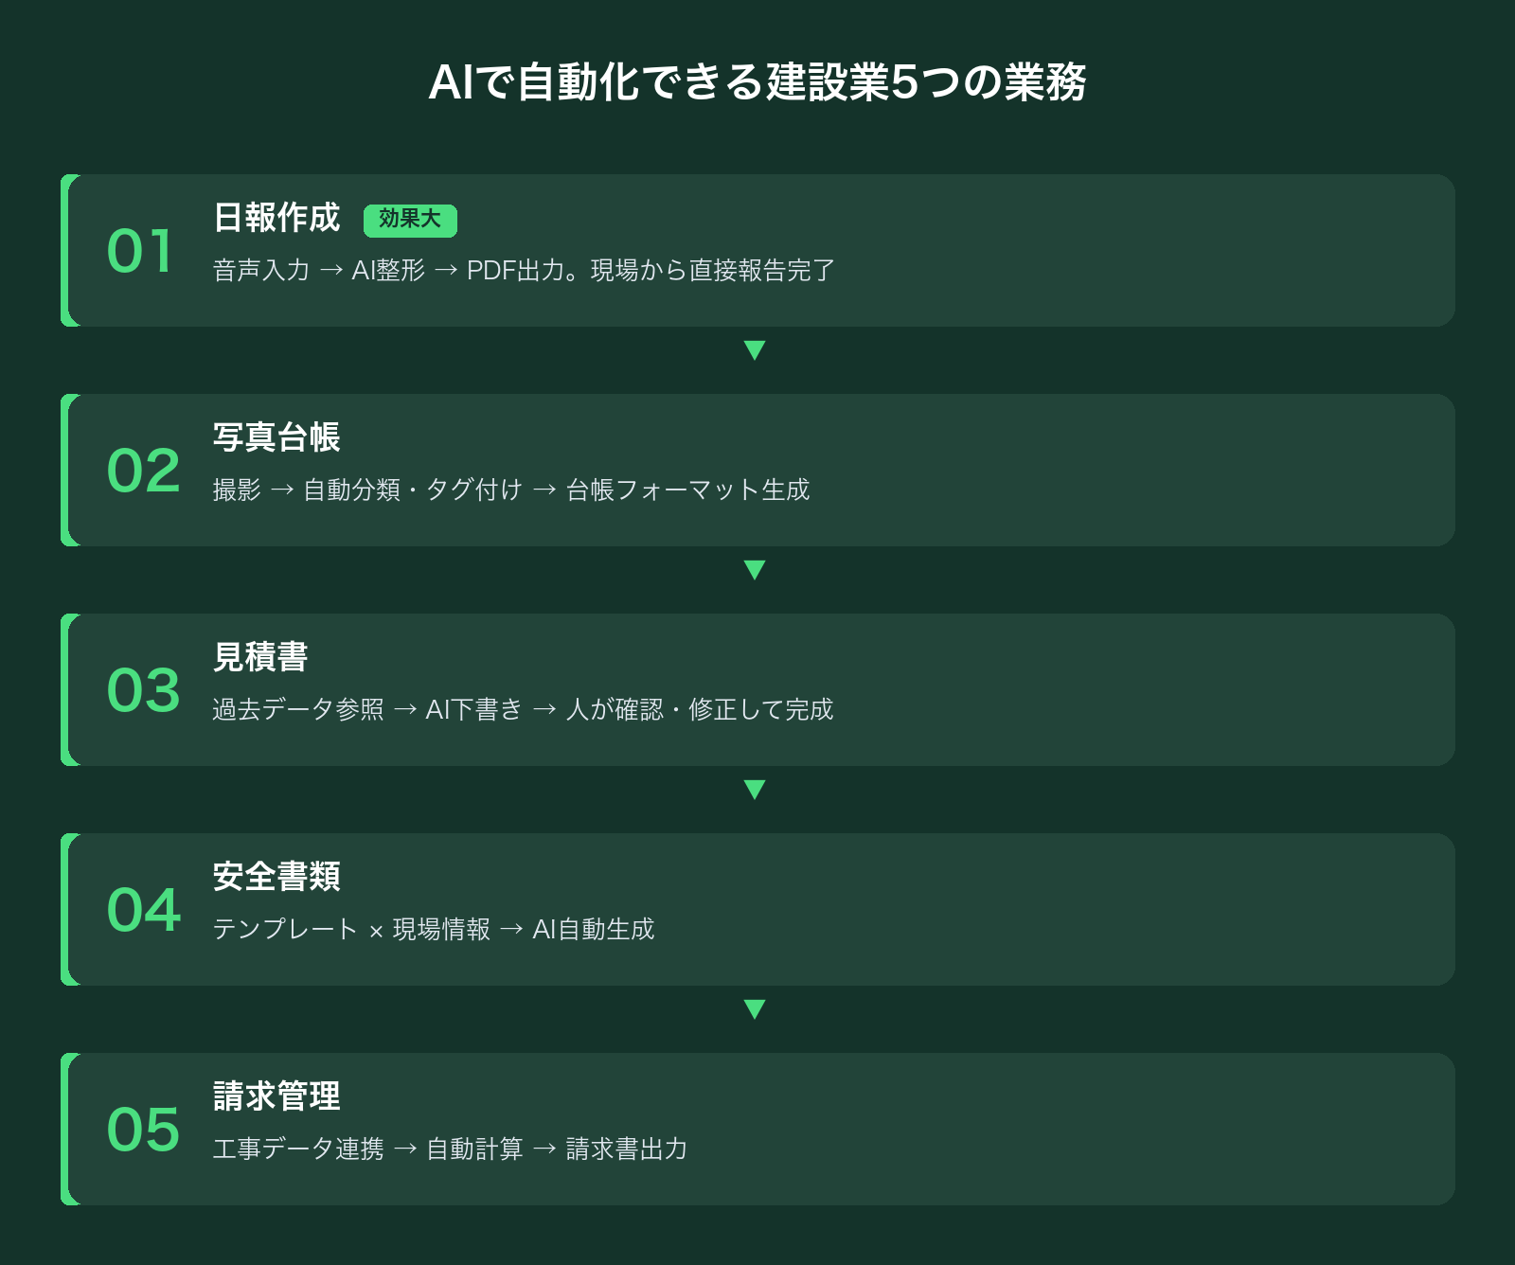
Task: Select the 日報作成 heading
Action: [276, 218]
